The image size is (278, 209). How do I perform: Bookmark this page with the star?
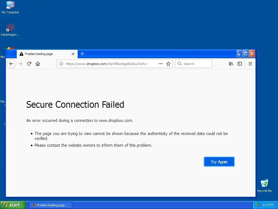click(168, 64)
